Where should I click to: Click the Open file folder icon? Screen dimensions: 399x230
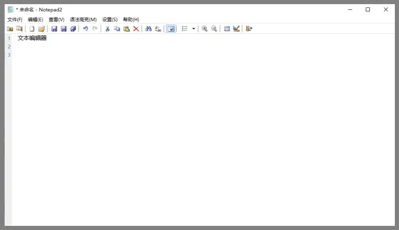pos(42,29)
